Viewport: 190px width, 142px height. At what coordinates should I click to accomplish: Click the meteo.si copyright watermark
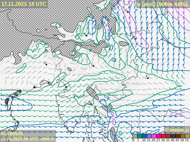coord(177,130)
